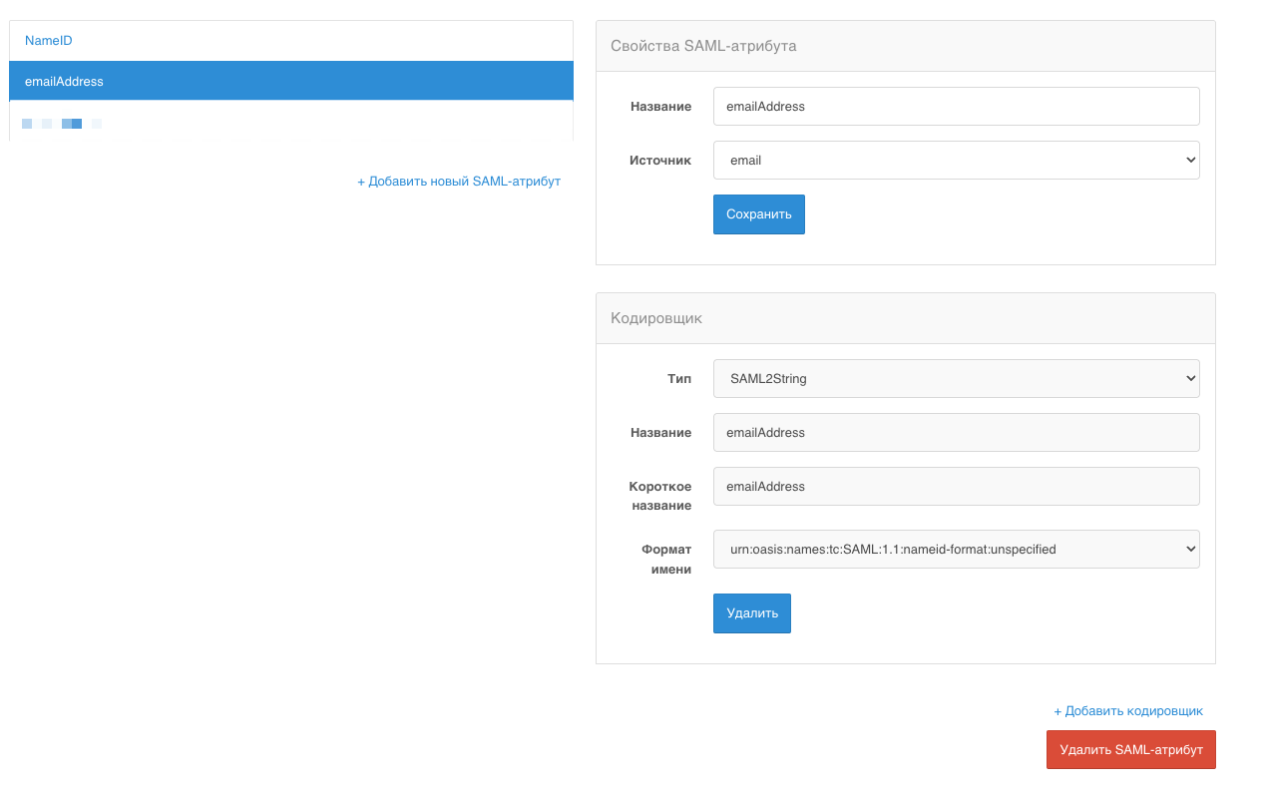Click the red Удалить SAML-атрибут button

pyautogui.click(x=1130, y=749)
